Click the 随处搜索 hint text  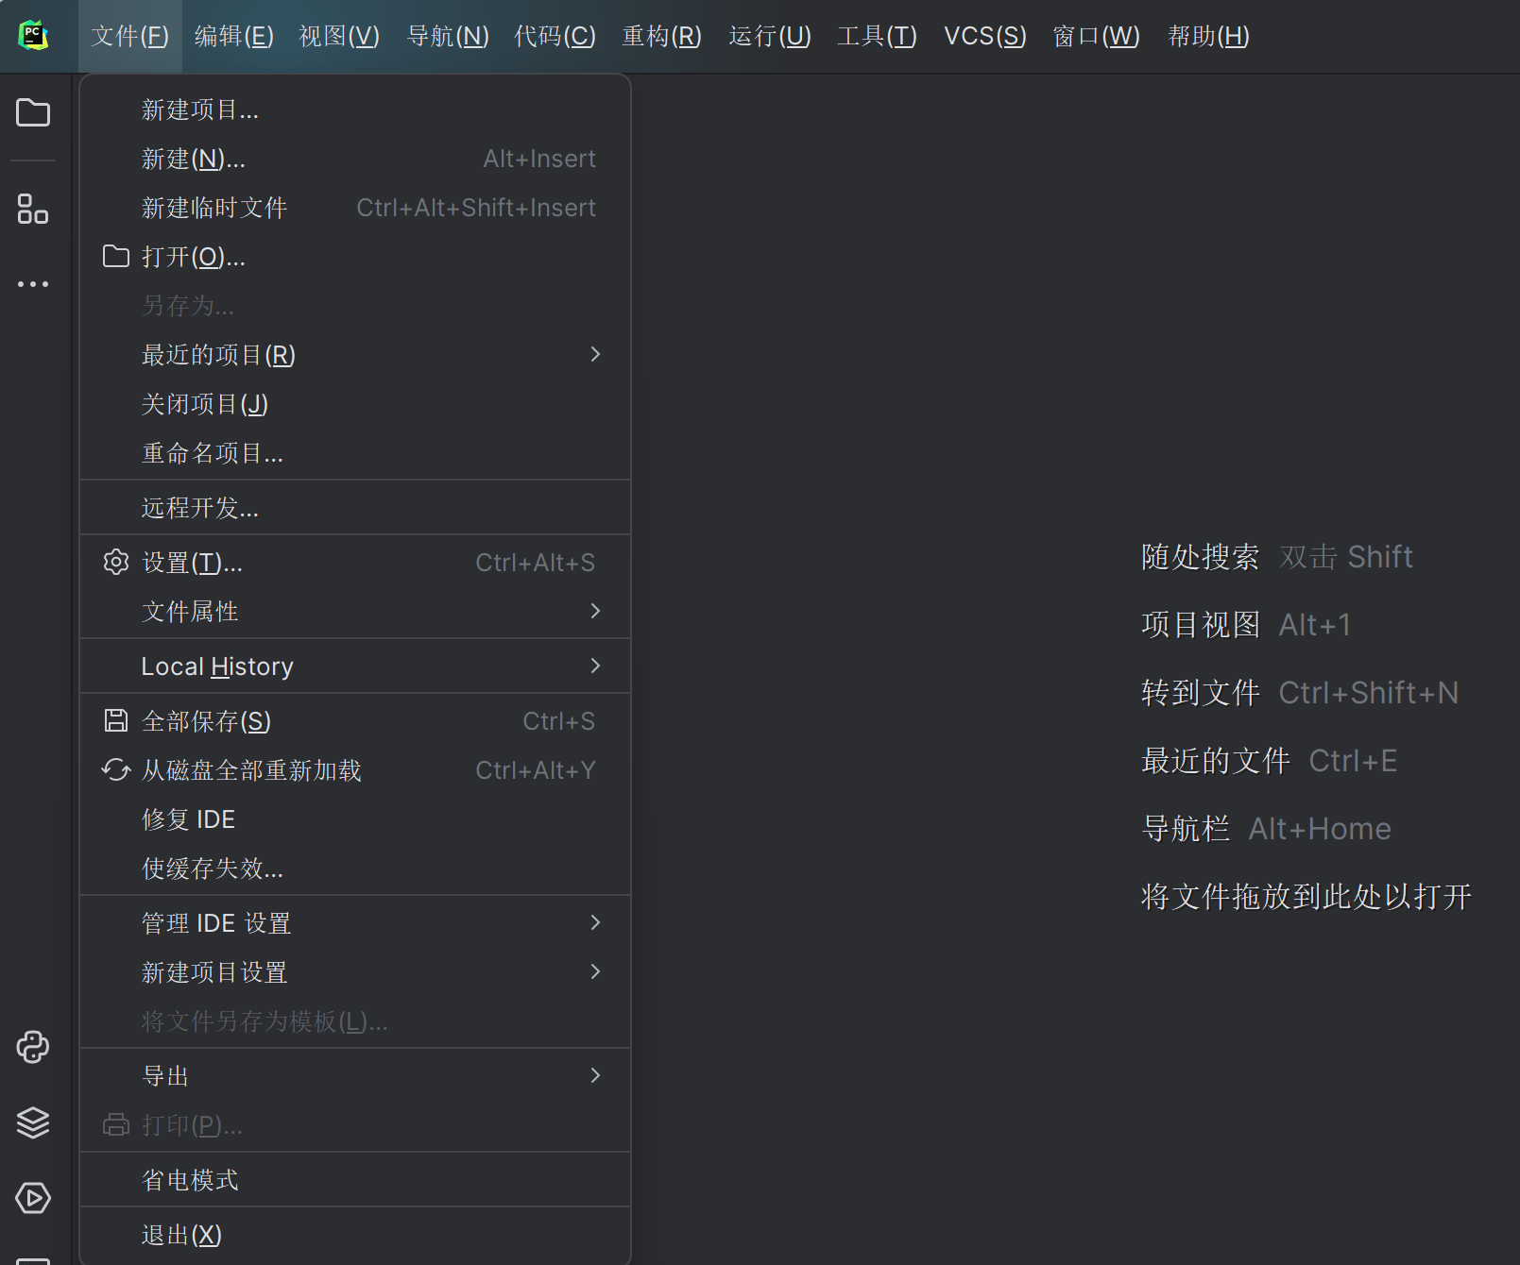click(1200, 557)
